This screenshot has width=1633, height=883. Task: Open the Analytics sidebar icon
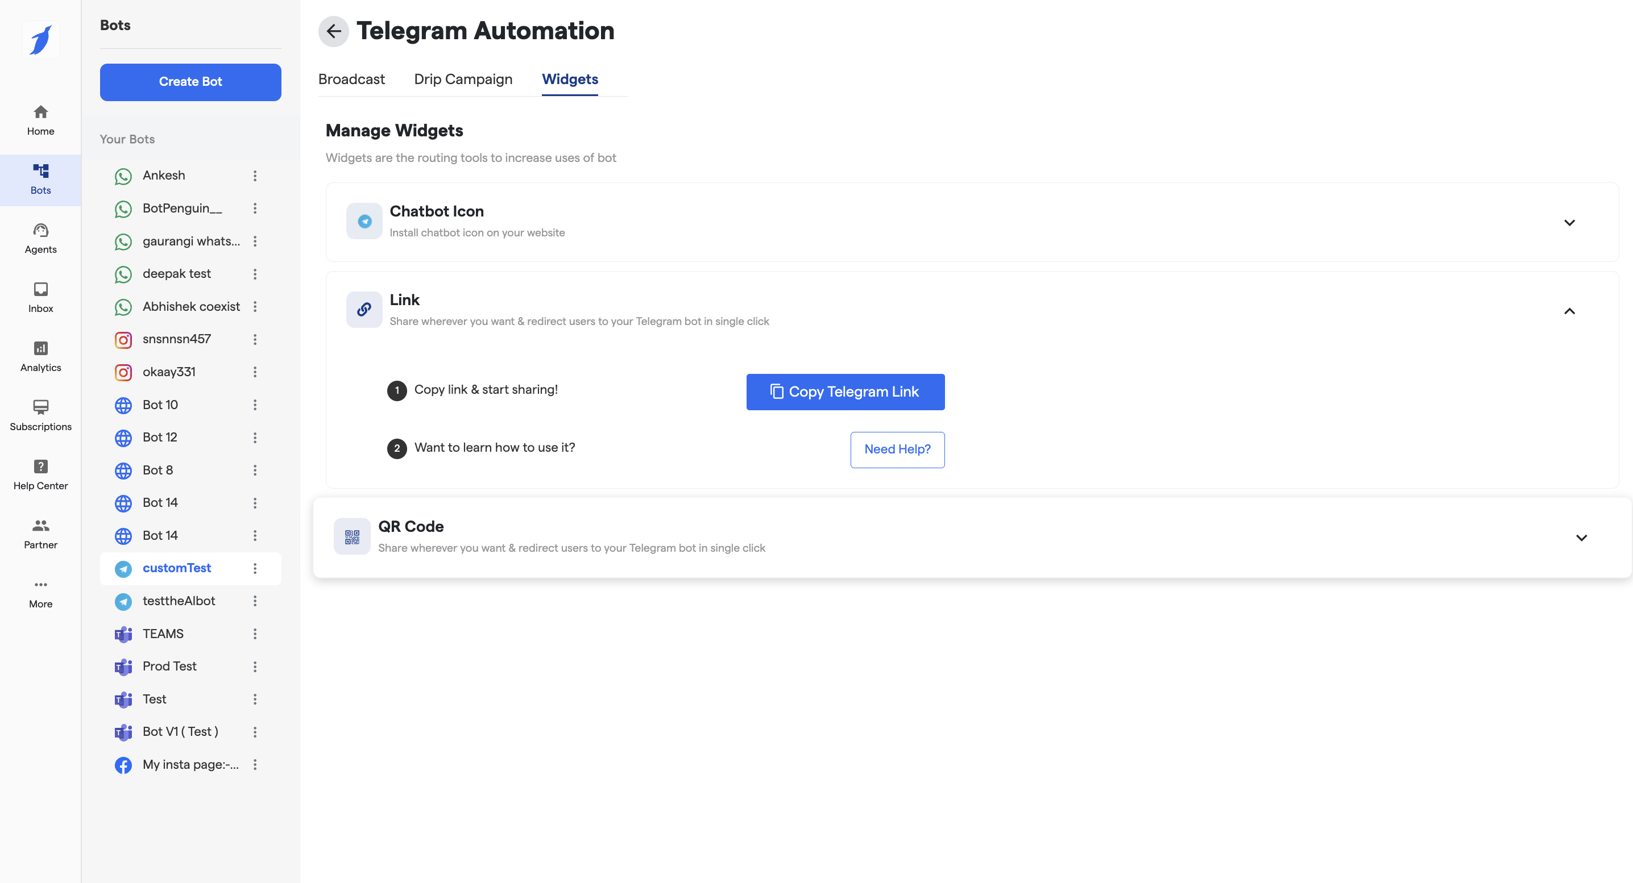click(40, 356)
